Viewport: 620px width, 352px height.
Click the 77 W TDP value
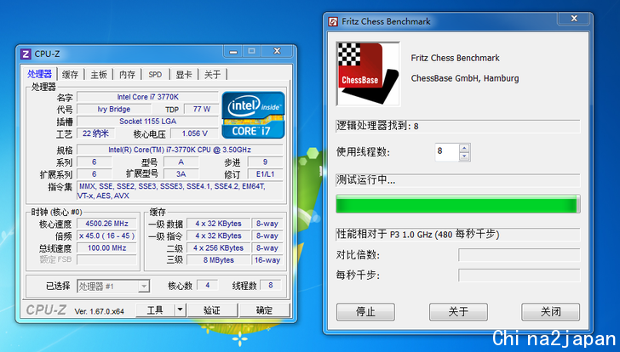pyautogui.click(x=202, y=109)
